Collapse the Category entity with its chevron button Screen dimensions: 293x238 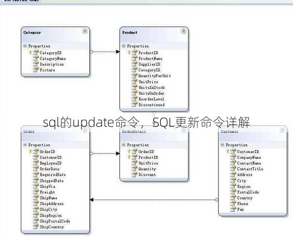pos(85,31)
